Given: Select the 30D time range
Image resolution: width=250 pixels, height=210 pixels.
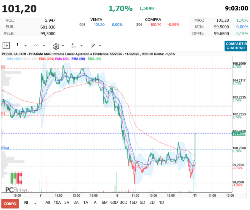Looking at the screenshot, I should click(x=124, y=203).
